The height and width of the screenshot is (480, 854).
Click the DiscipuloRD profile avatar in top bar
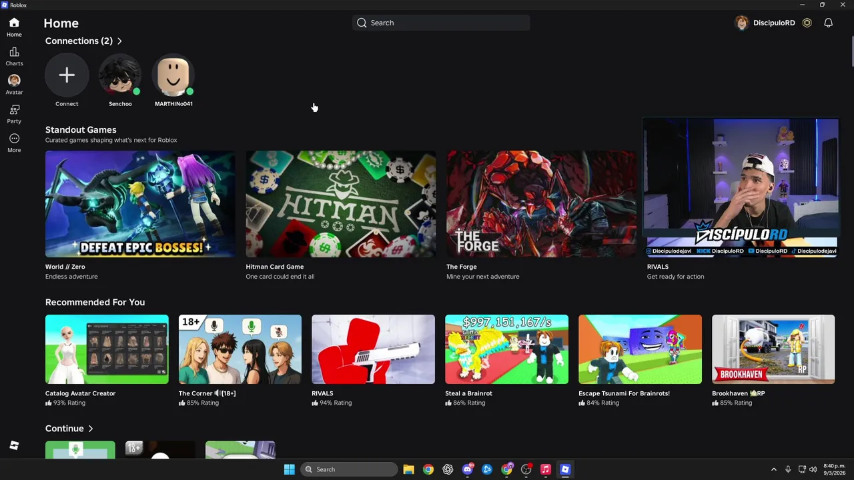click(x=741, y=23)
